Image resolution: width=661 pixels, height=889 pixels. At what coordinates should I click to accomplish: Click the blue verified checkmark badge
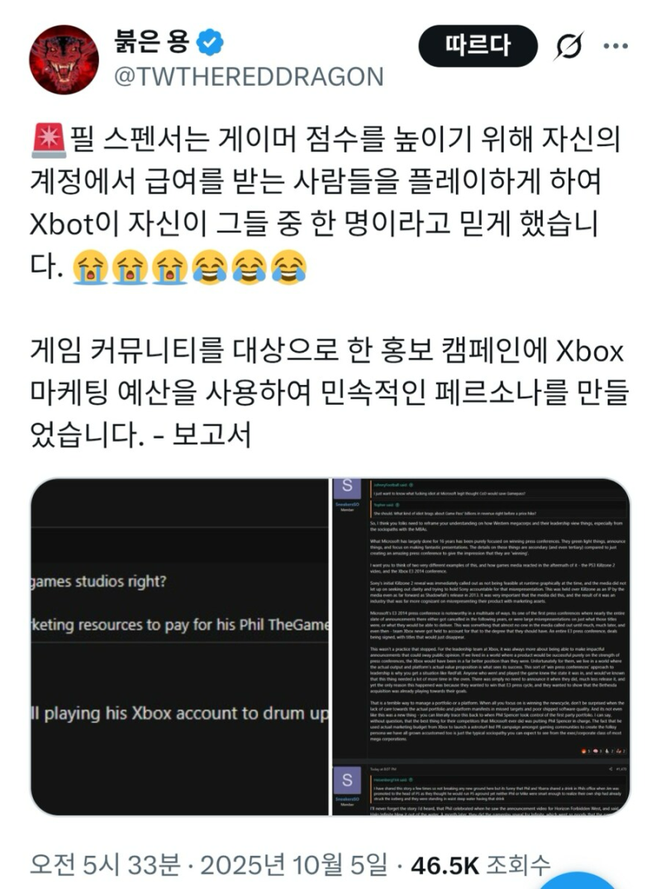pos(211,42)
